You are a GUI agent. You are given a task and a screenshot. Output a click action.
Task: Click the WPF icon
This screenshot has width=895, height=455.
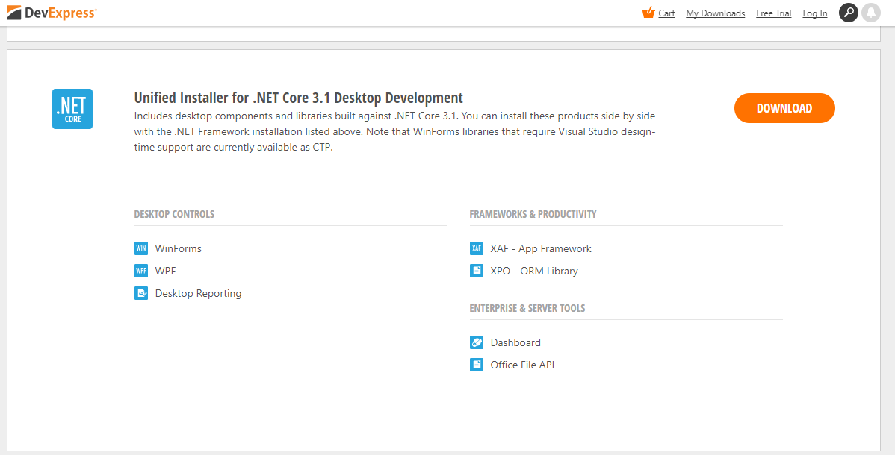tap(141, 271)
